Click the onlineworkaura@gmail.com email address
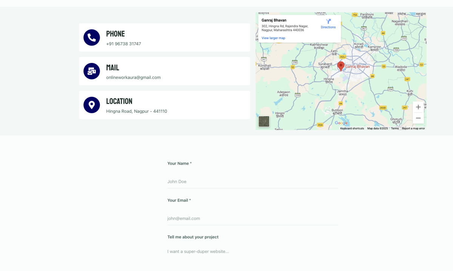This screenshot has height=271, width=453. click(x=133, y=78)
